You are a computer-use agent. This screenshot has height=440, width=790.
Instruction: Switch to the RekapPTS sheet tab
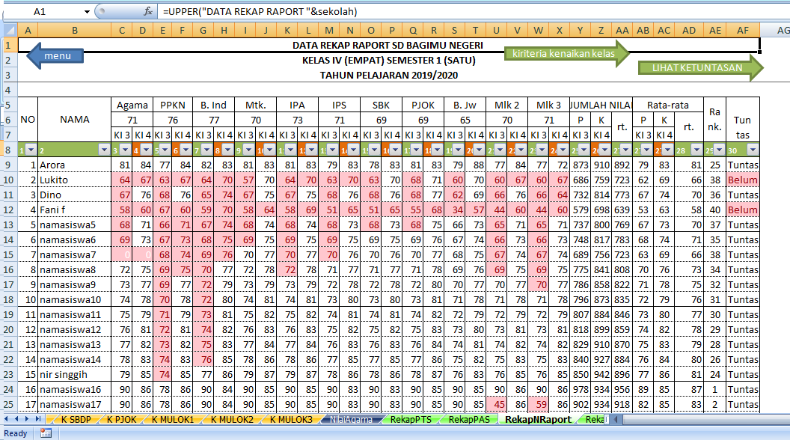411,419
